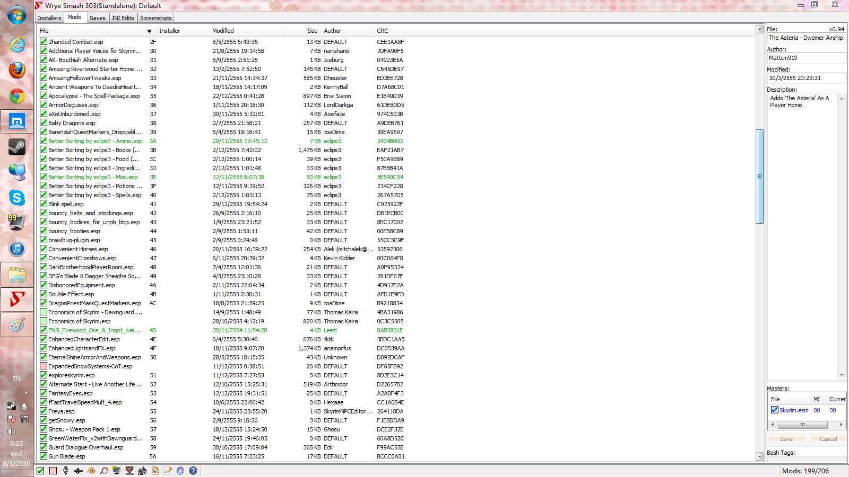Click the mod list scroll-up arrow
849x477 pixels.
[760, 30]
